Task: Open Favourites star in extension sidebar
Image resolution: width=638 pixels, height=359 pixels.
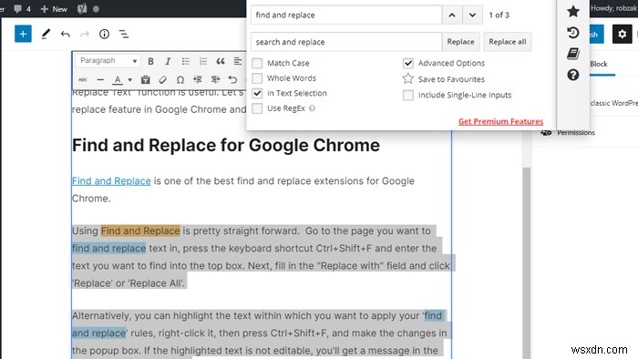Action: pos(573,11)
